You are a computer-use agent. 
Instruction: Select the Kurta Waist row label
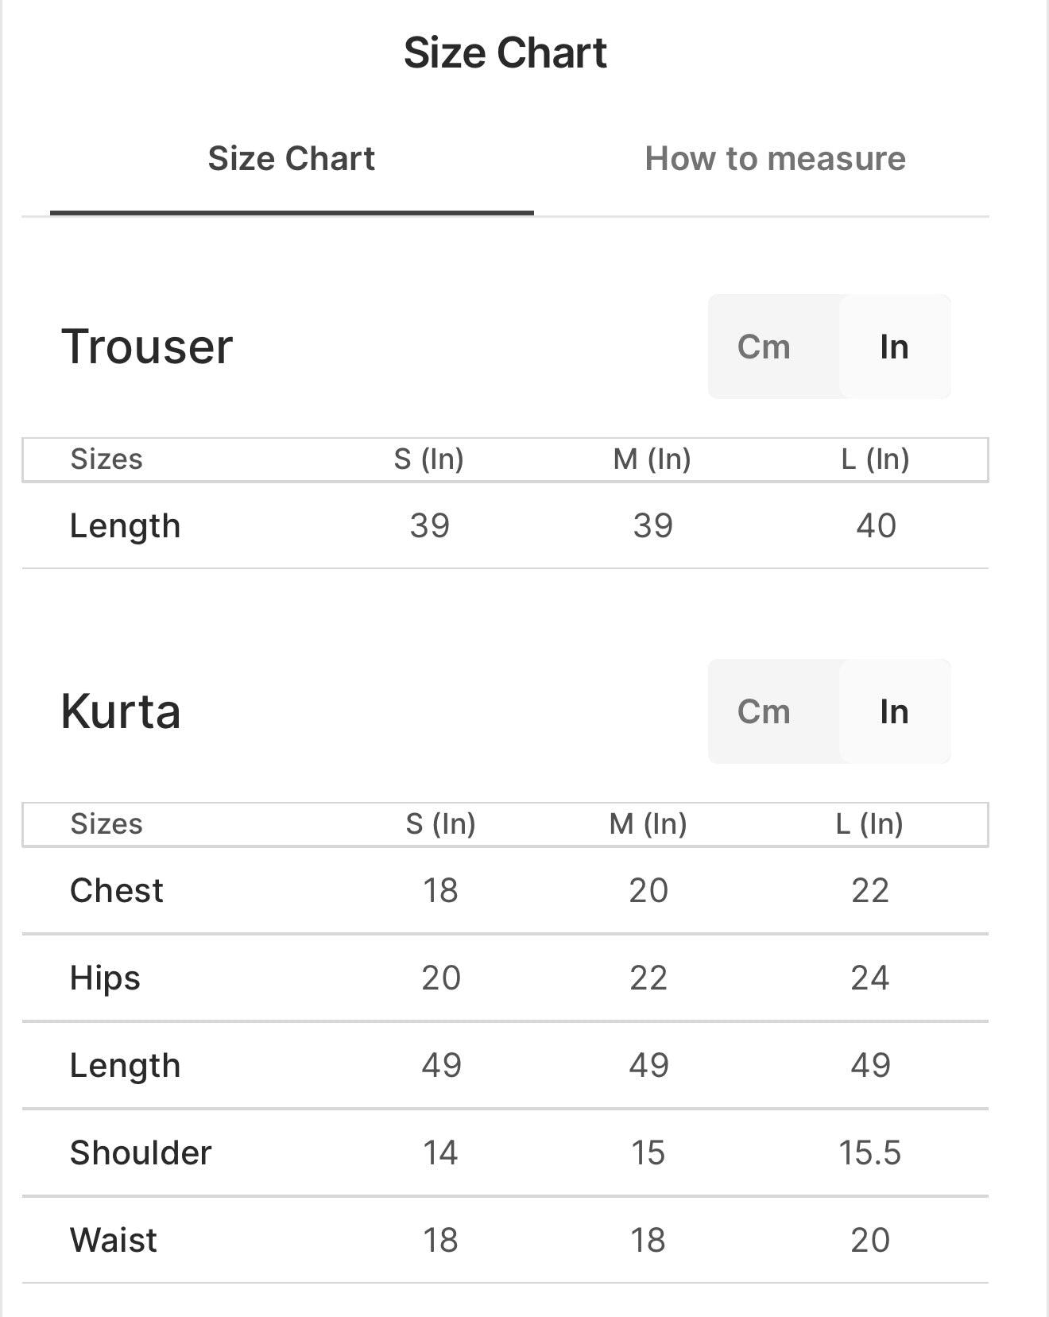point(113,1240)
